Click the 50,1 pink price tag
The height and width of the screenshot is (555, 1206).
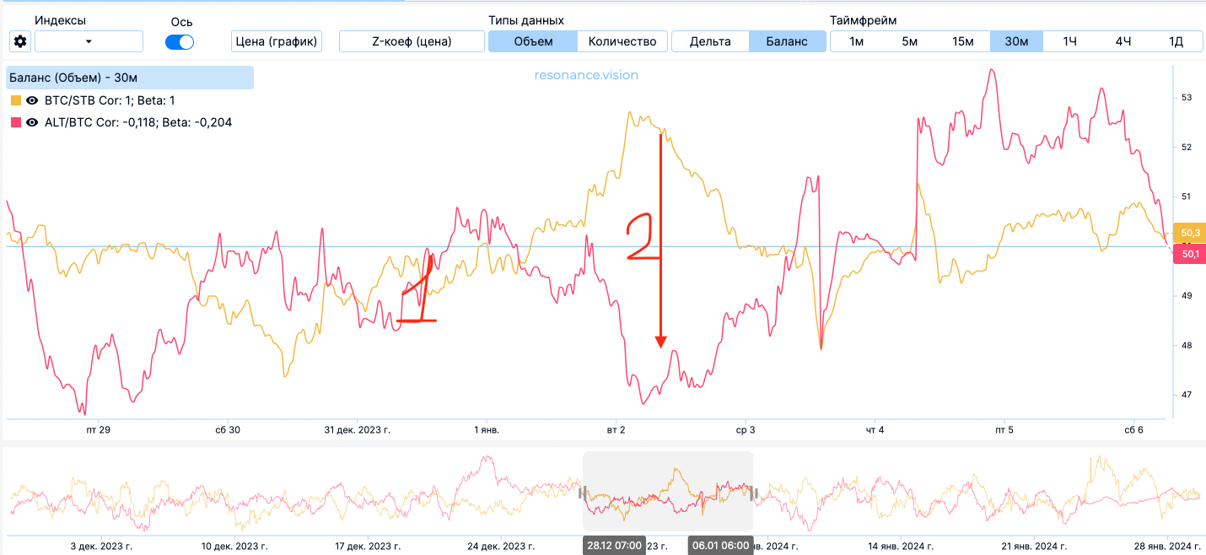pos(1191,254)
